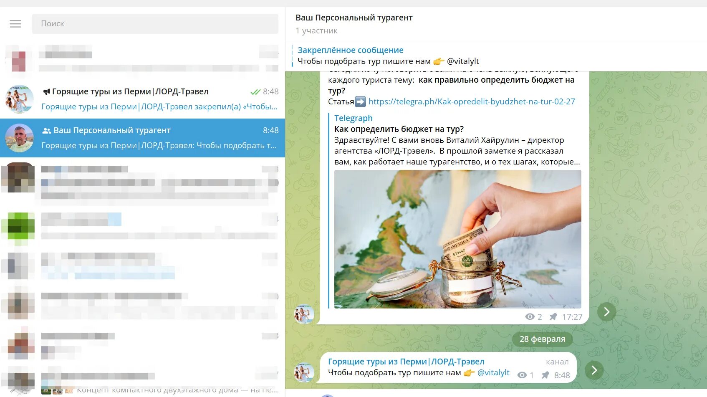Open the hamburger main menu
This screenshot has width=707, height=397.
[15, 24]
